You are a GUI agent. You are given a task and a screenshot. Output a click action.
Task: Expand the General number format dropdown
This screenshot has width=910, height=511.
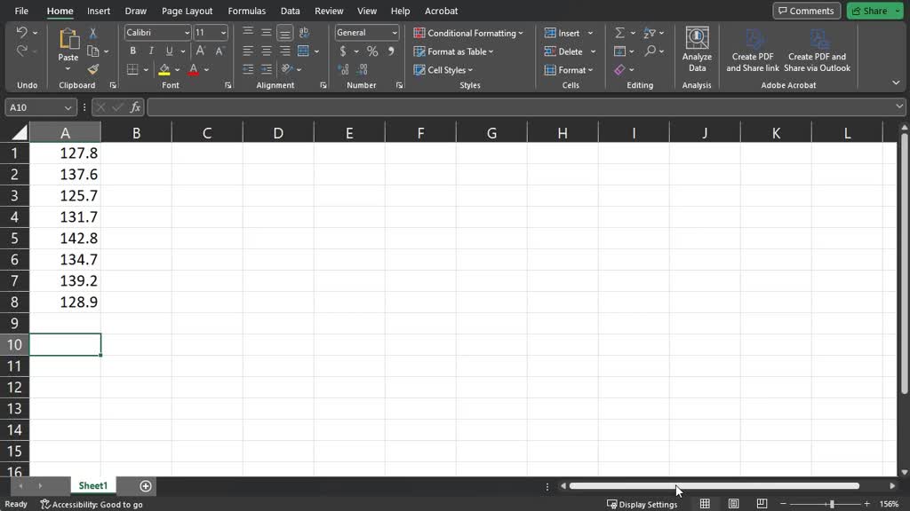click(x=395, y=33)
